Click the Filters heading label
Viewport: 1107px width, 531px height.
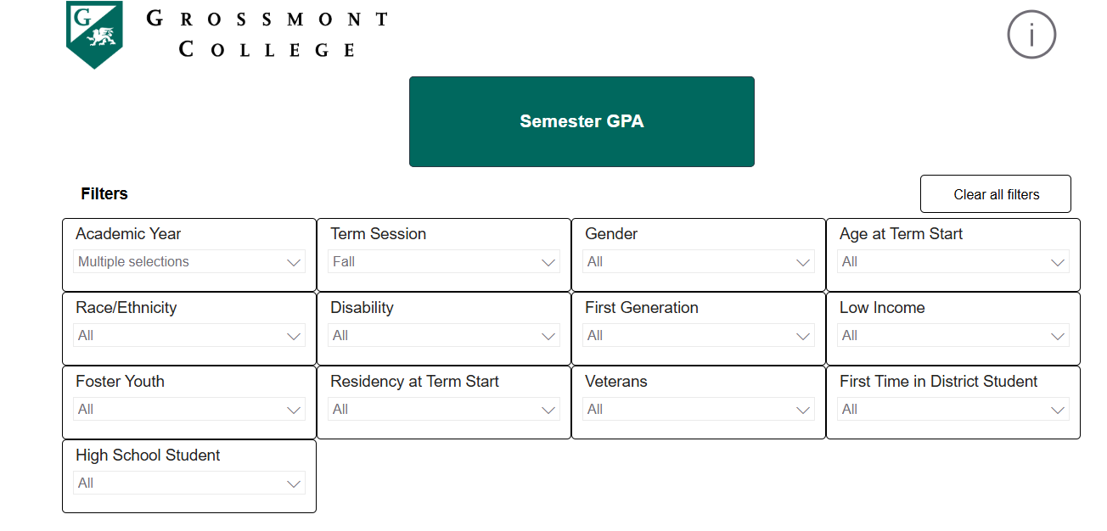click(x=104, y=193)
